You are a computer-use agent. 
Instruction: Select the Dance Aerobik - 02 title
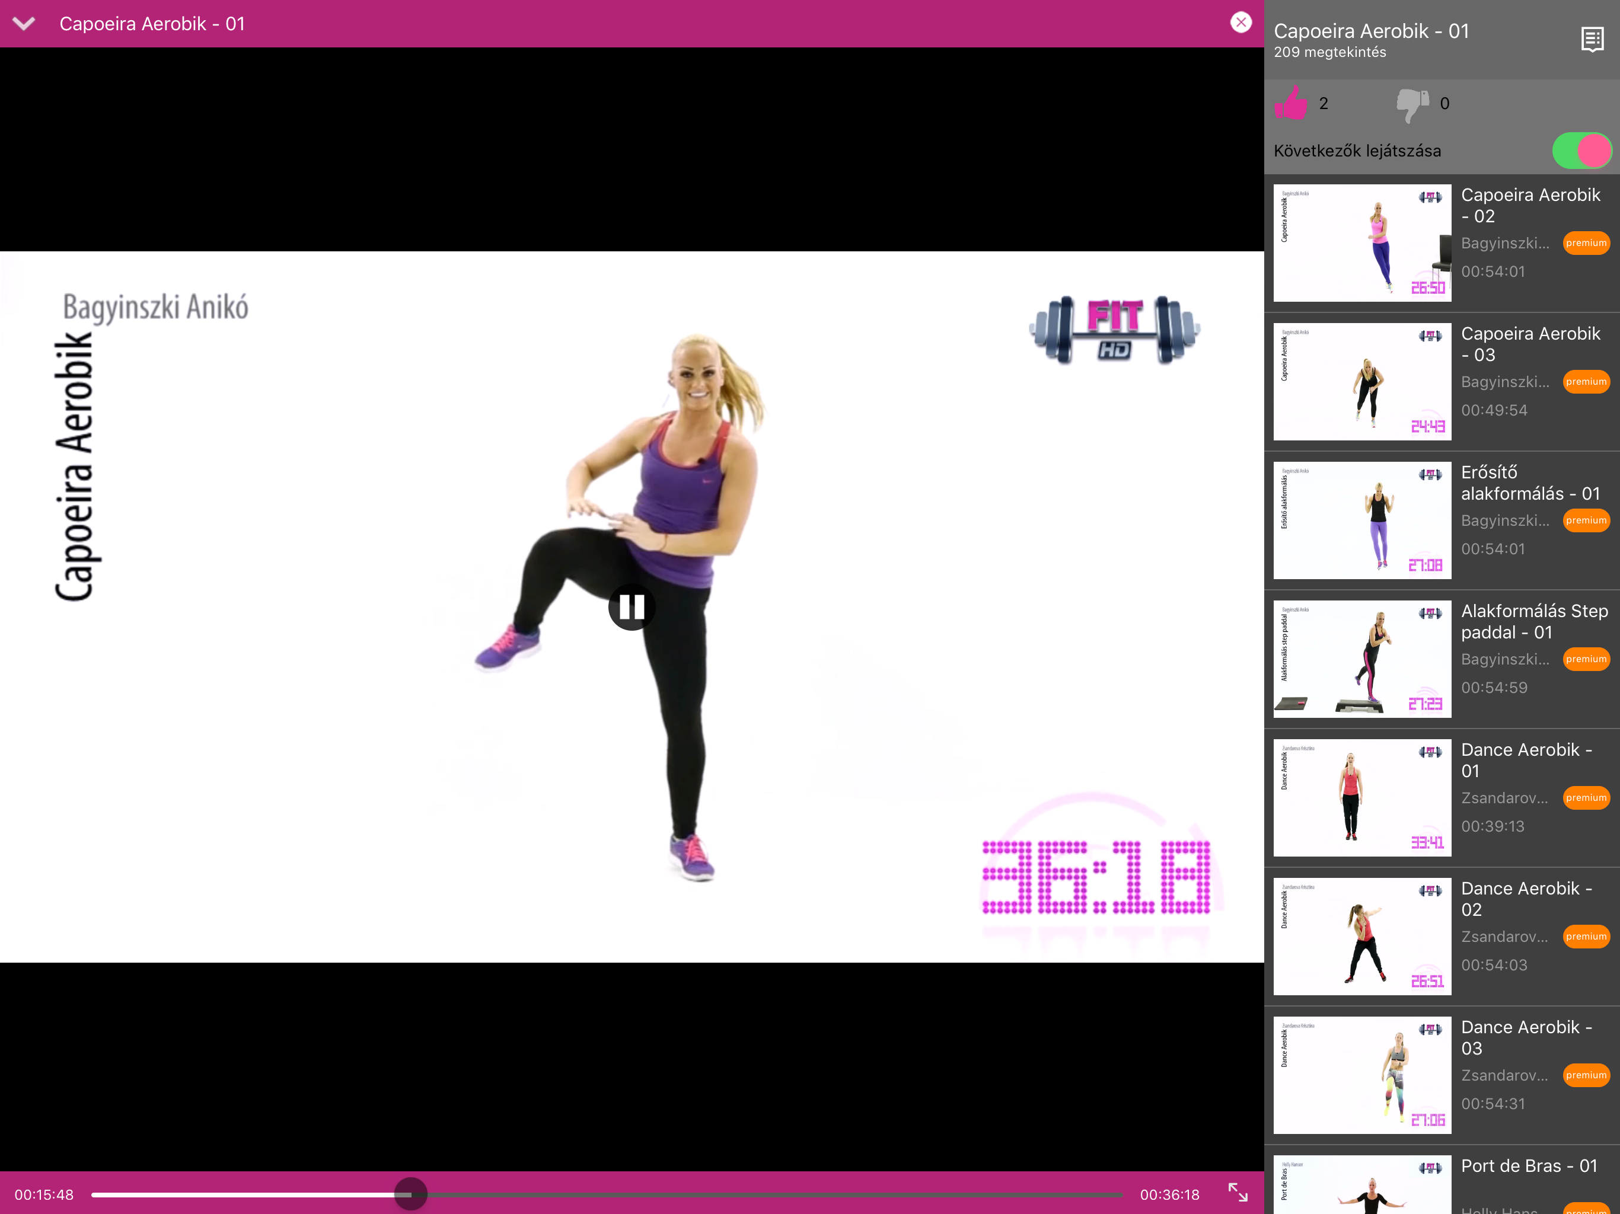click(1526, 899)
